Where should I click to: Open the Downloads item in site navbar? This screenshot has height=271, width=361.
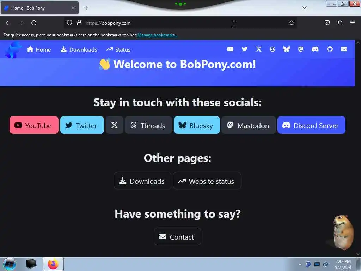(x=79, y=49)
